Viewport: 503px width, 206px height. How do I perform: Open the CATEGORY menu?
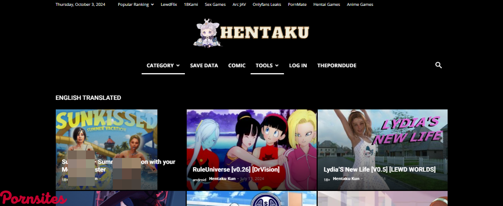click(x=163, y=66)
